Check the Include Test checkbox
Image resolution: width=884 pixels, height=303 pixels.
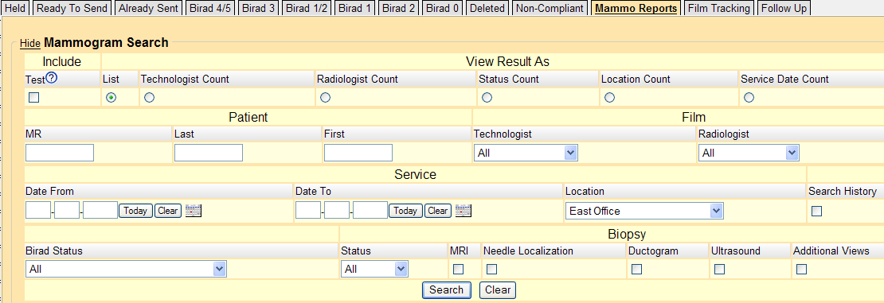pyautogui.click(x=33, y=98)
